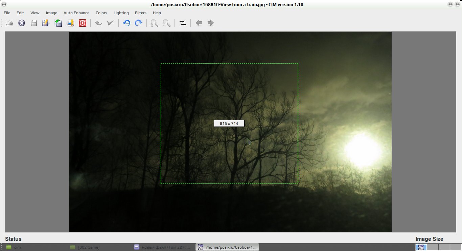Open the View menu
Viewport: 462px width, 251px height.
point(35,13)
